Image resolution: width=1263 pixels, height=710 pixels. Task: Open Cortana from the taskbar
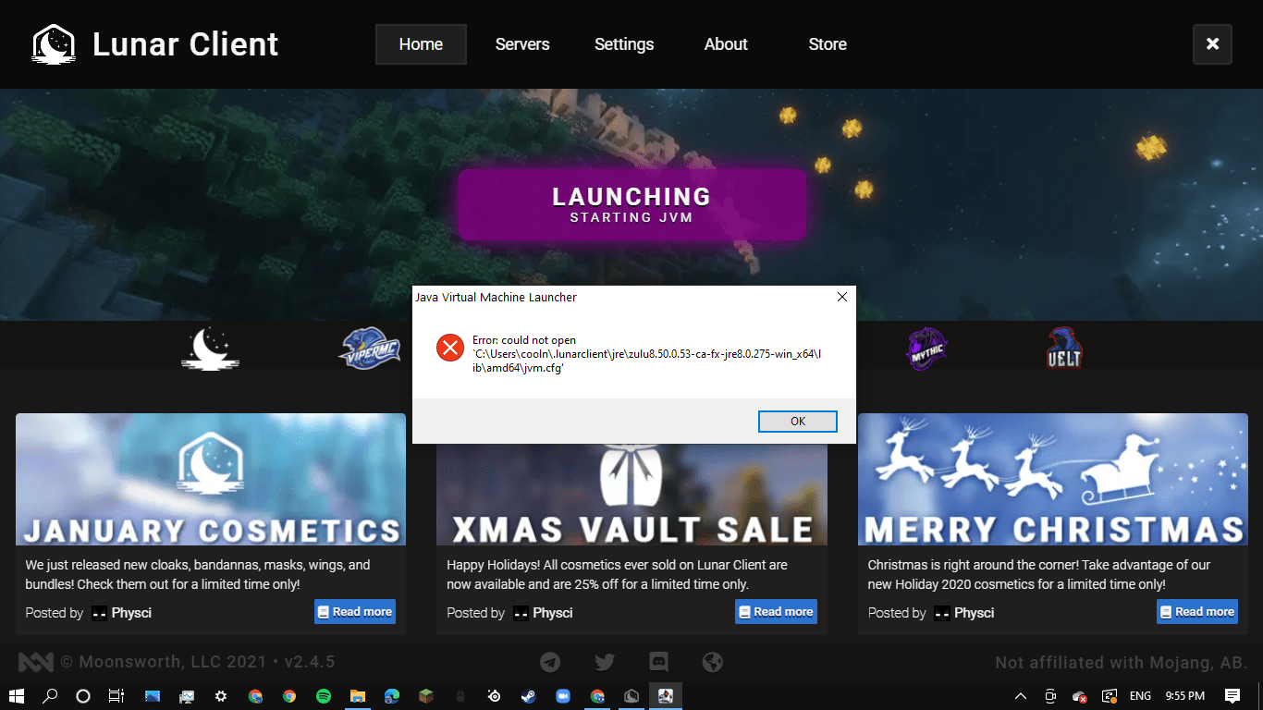(x=83, y=696)
